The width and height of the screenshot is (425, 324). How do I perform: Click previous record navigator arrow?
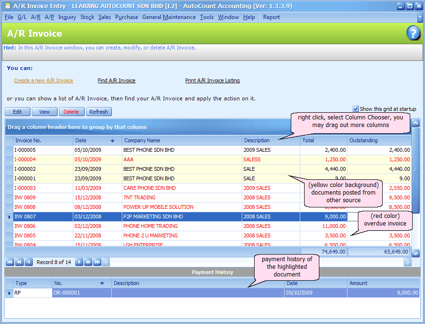click(29, 262)
